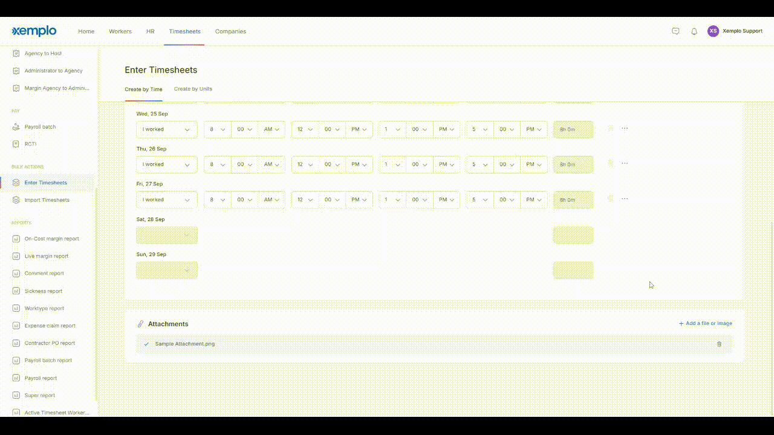Open the 'I worked' dropdown for Fri, 27 Sep
The width and height of the screenshot is (774, 435).
[167, 200]
